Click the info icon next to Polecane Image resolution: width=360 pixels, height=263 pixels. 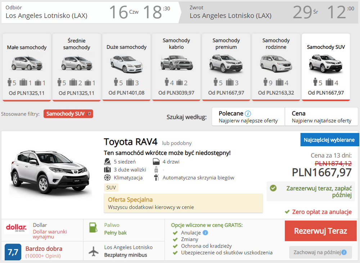(x=248, y=114)
